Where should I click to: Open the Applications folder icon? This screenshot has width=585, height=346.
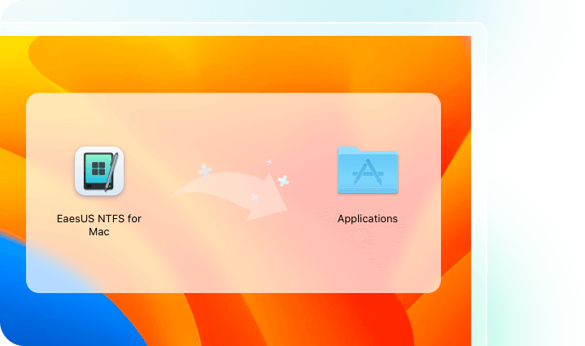(368, 171)
